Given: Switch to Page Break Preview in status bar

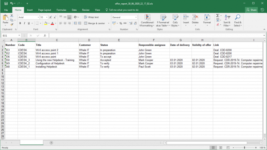Looking at the screenshot, I should pyautogui.click(x=228, y=147).
